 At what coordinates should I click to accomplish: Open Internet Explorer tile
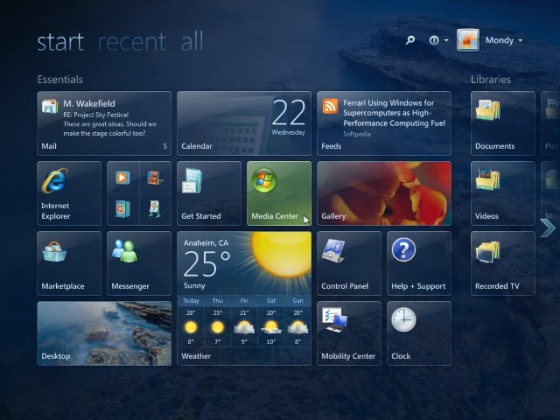point(69,192)
